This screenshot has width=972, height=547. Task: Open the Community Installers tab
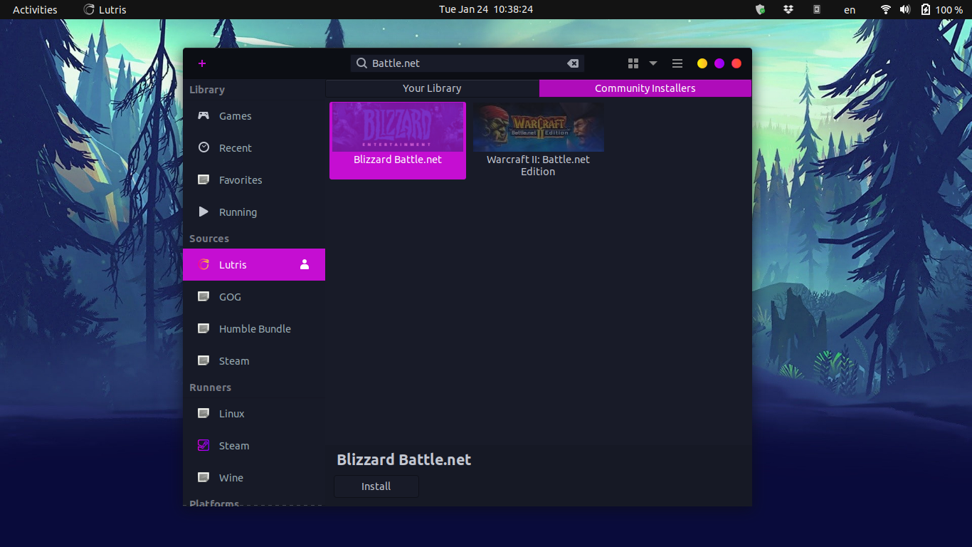coord(645,88)
